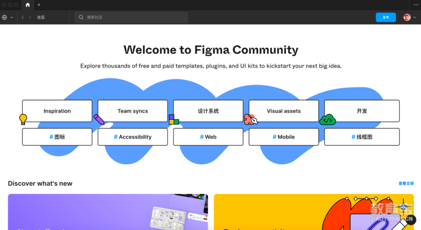Open the 设计系统 category
The height and width of the screenshot is (230, 421).
[208, 111]
